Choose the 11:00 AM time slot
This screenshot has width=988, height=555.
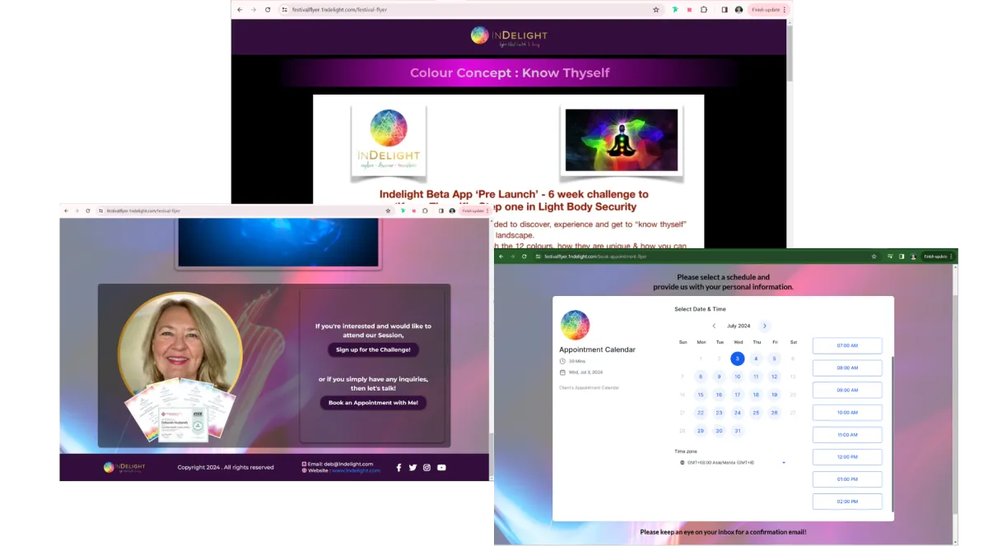coord(847,434)
